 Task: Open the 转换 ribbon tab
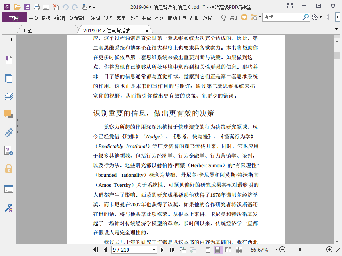click(x=46, y=18)
